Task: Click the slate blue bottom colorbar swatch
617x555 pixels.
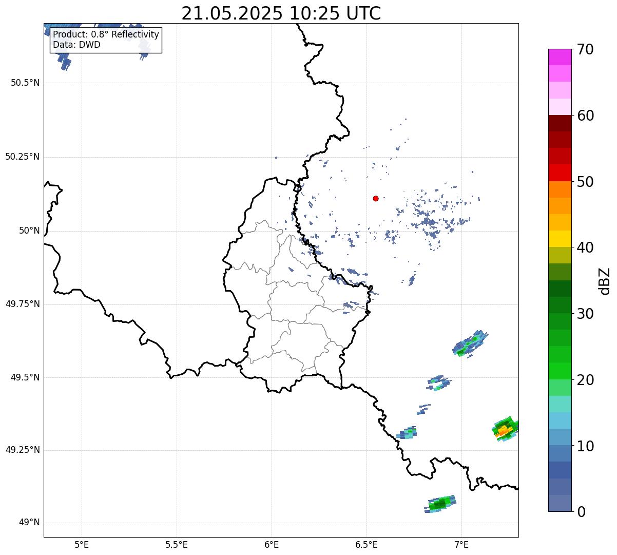Action: point(560,503)
